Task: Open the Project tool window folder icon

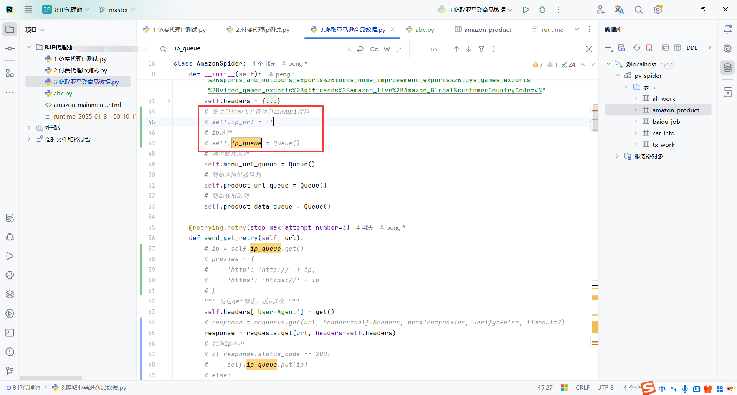Action: tap(10, 30)
